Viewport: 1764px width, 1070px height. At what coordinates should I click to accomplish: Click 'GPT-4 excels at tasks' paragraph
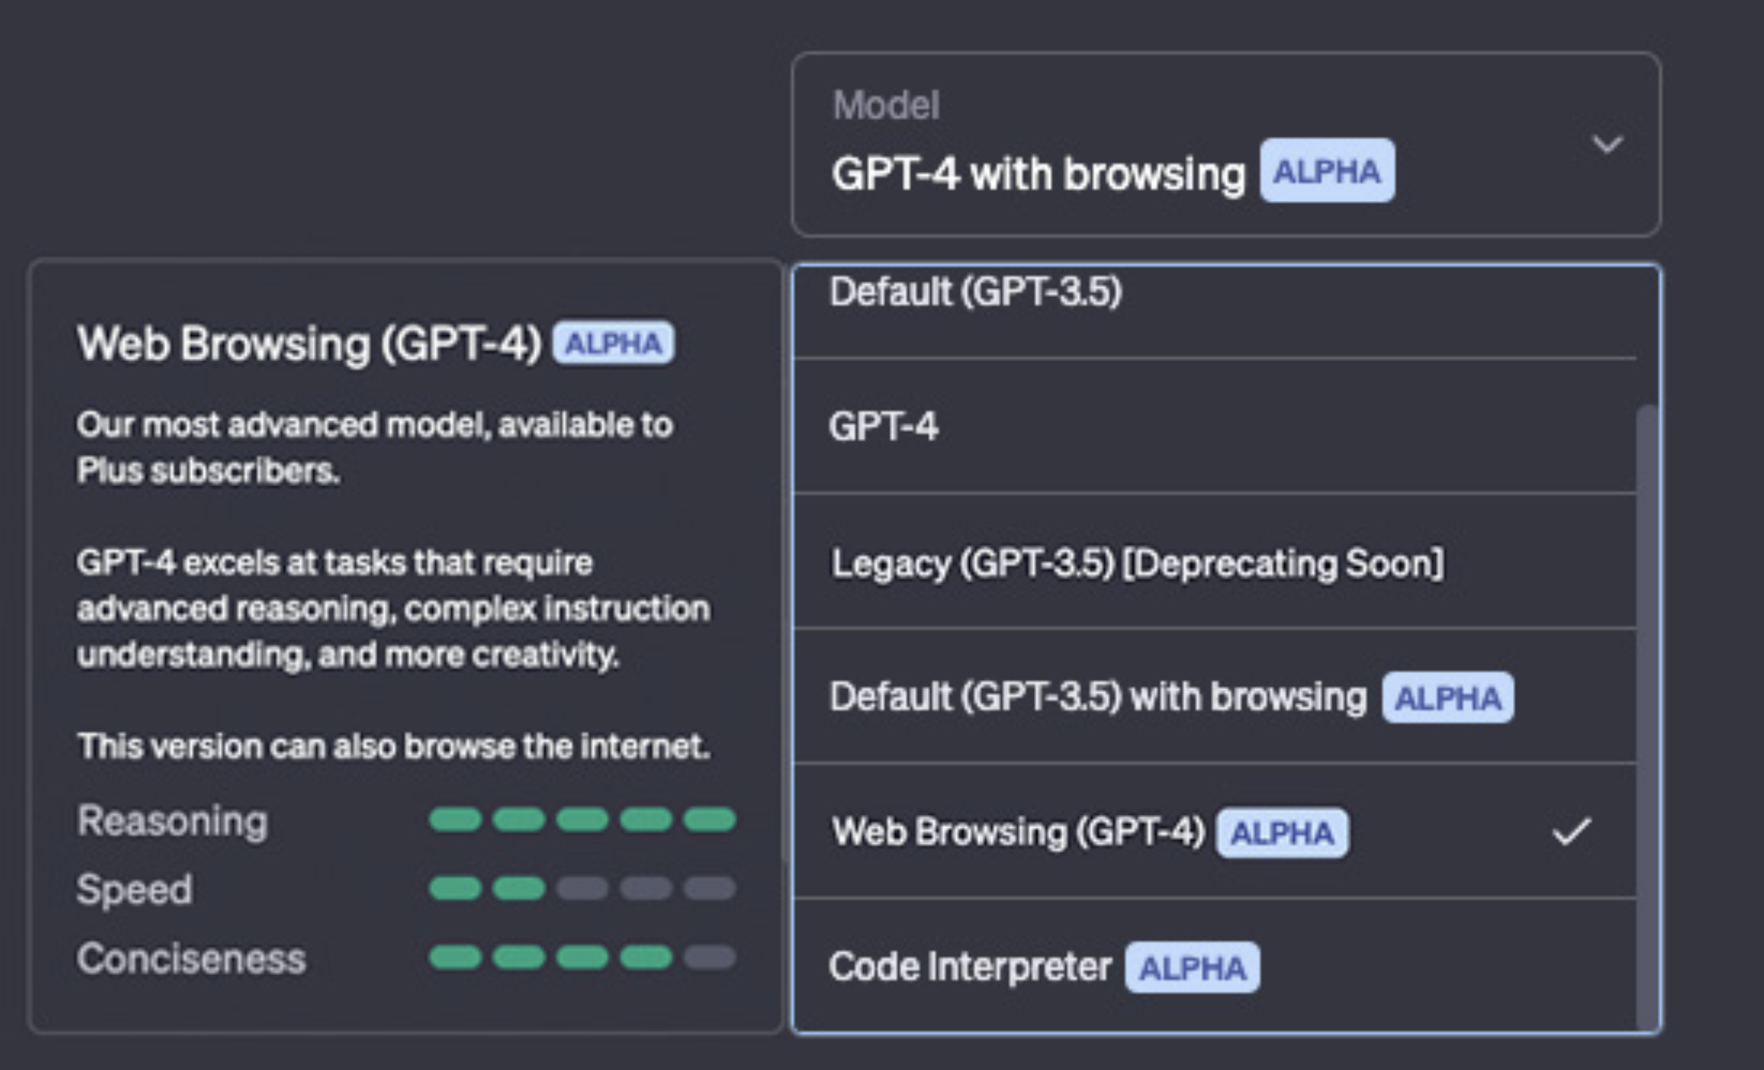(393, 609)
